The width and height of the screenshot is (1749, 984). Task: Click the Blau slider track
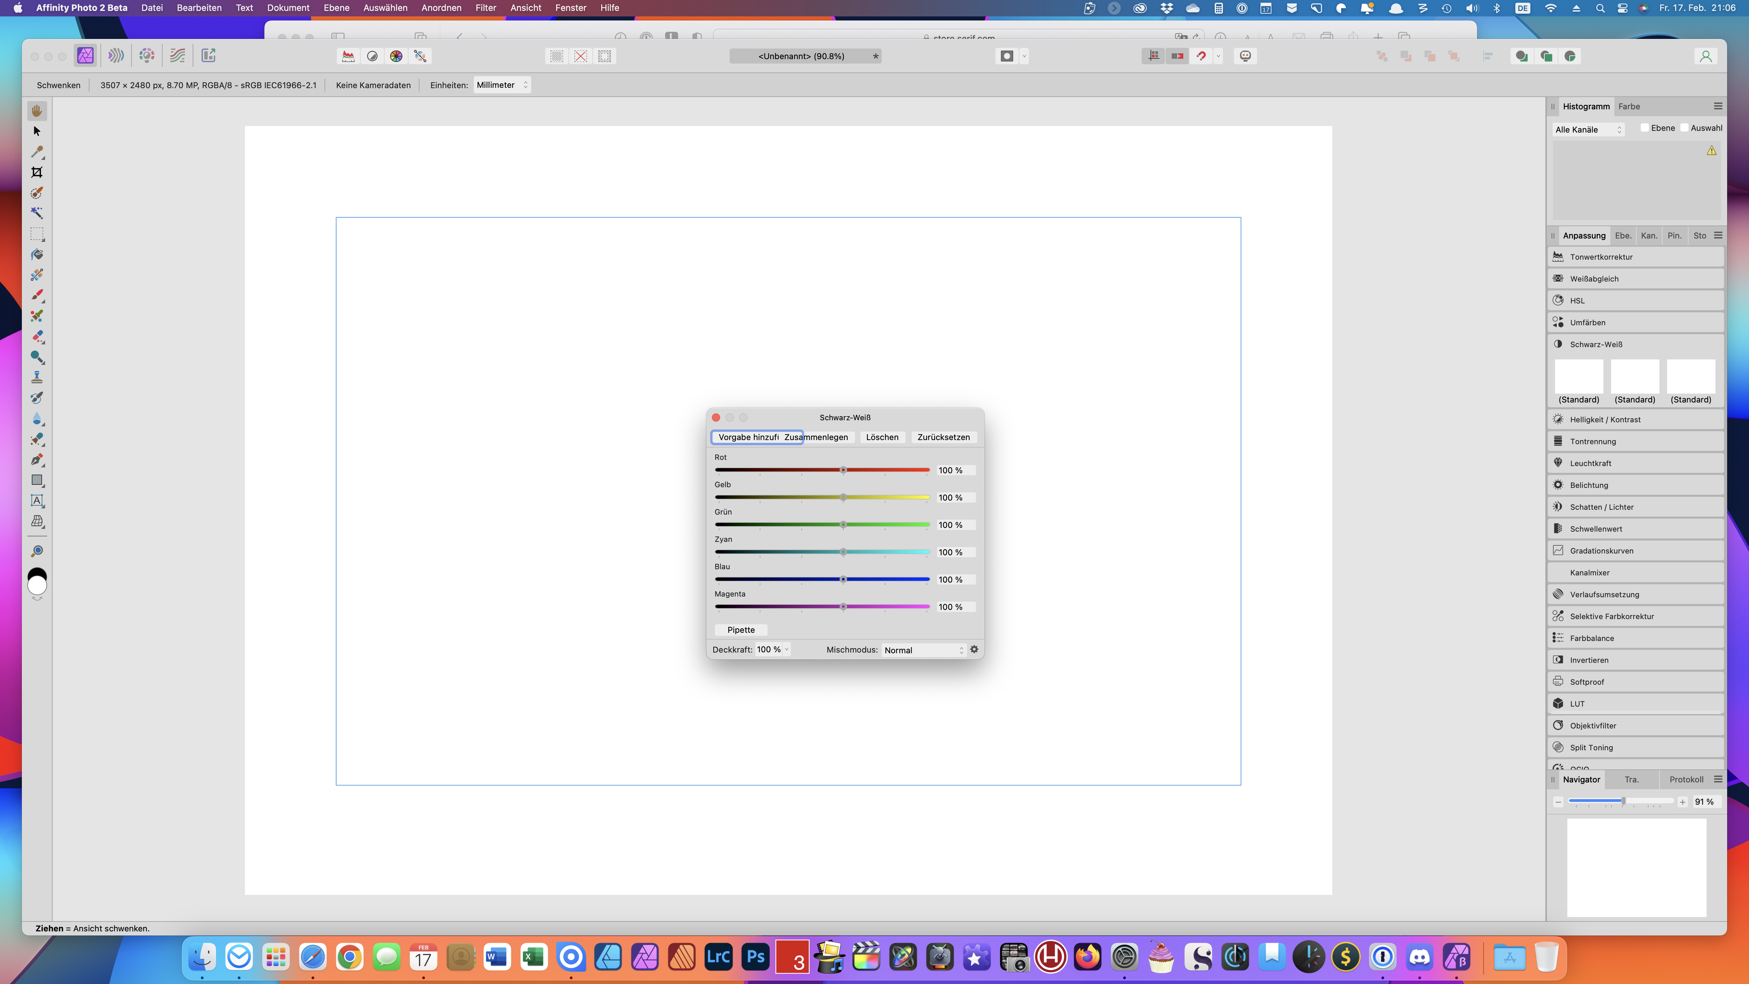pyautogui.click(x=781, y=579)
